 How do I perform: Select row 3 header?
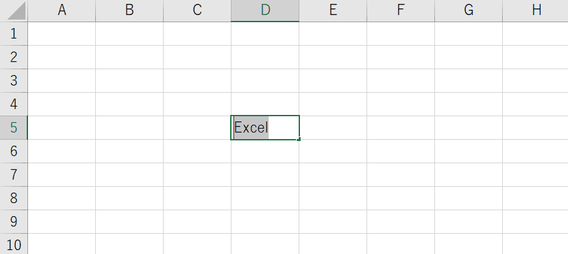point(14,80)
